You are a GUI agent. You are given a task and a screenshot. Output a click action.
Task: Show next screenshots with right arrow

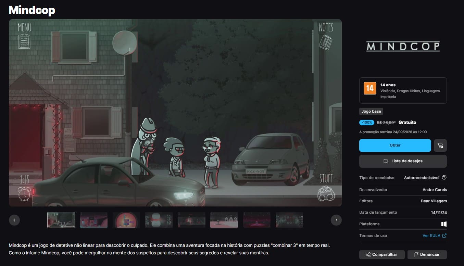pos(336,220)
